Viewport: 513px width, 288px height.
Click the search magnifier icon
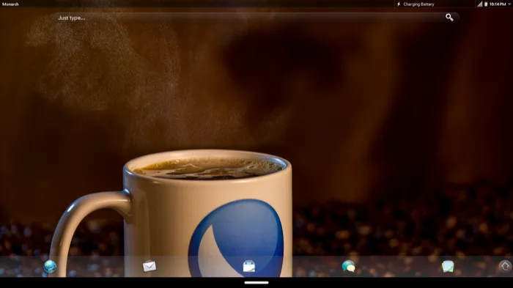point(449,18)
